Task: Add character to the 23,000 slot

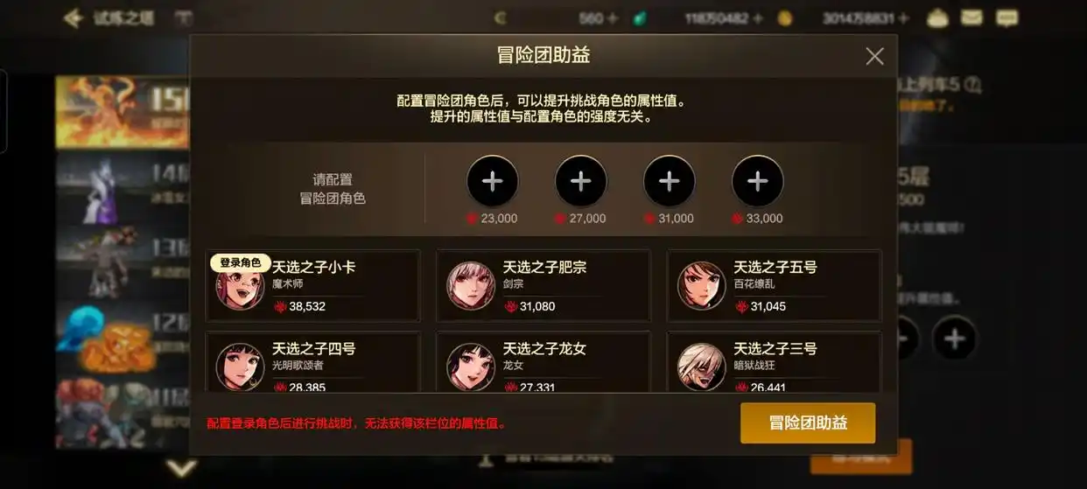Action: coord(493,181)
